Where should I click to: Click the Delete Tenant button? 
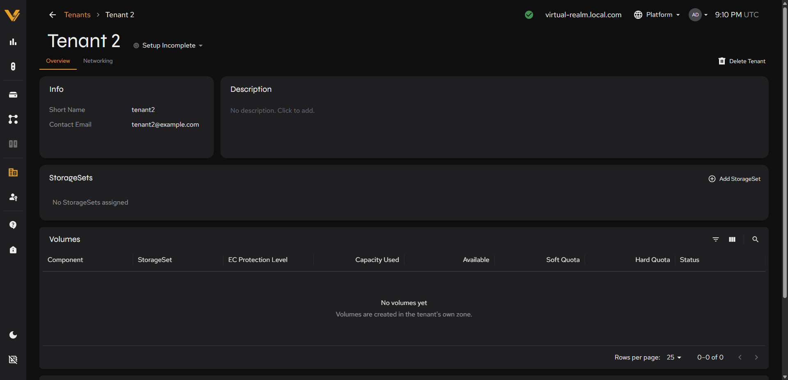coord(742,61)
